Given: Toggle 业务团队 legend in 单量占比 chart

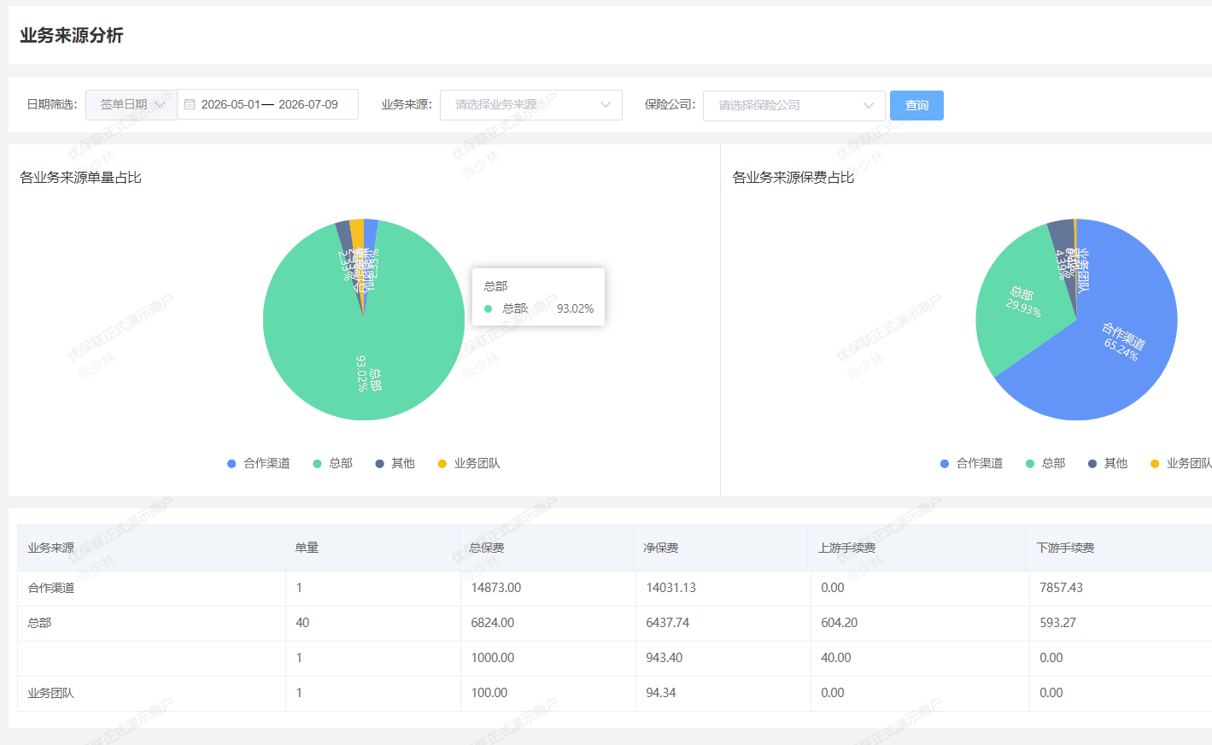Looking at the screenshot, I should [469, 463].
